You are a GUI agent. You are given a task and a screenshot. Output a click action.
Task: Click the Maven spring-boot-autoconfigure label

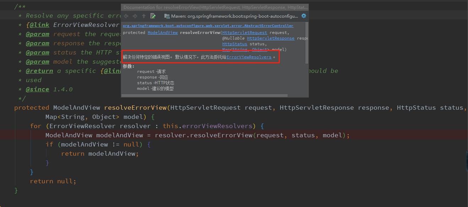[x=234, y=16]
